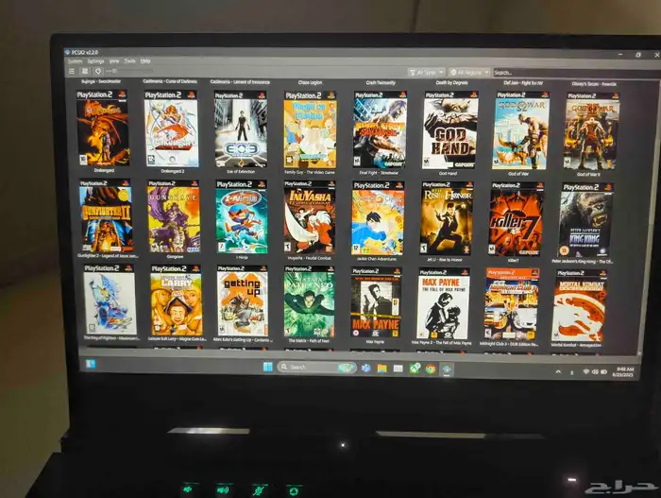
Task: Select the first God of War cover
Action: pyautogui.click(x=522, y=130)
